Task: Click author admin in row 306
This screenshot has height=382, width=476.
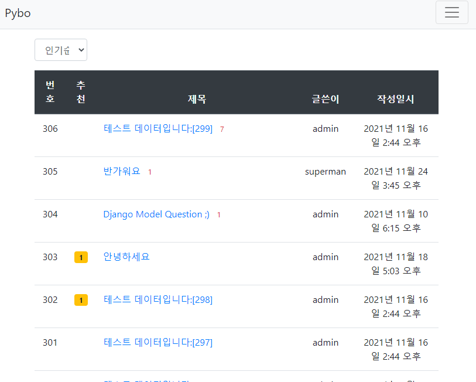Action: [x=326, y=129]
